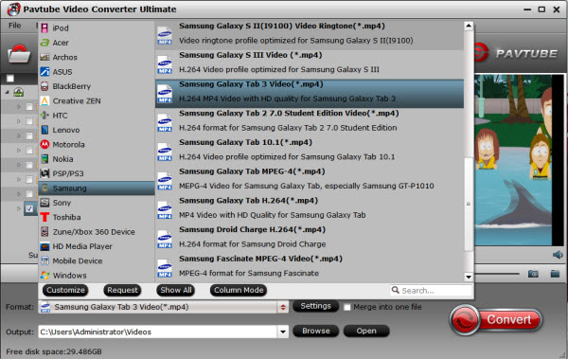Open the Output path dropdown

click(283, 332)
